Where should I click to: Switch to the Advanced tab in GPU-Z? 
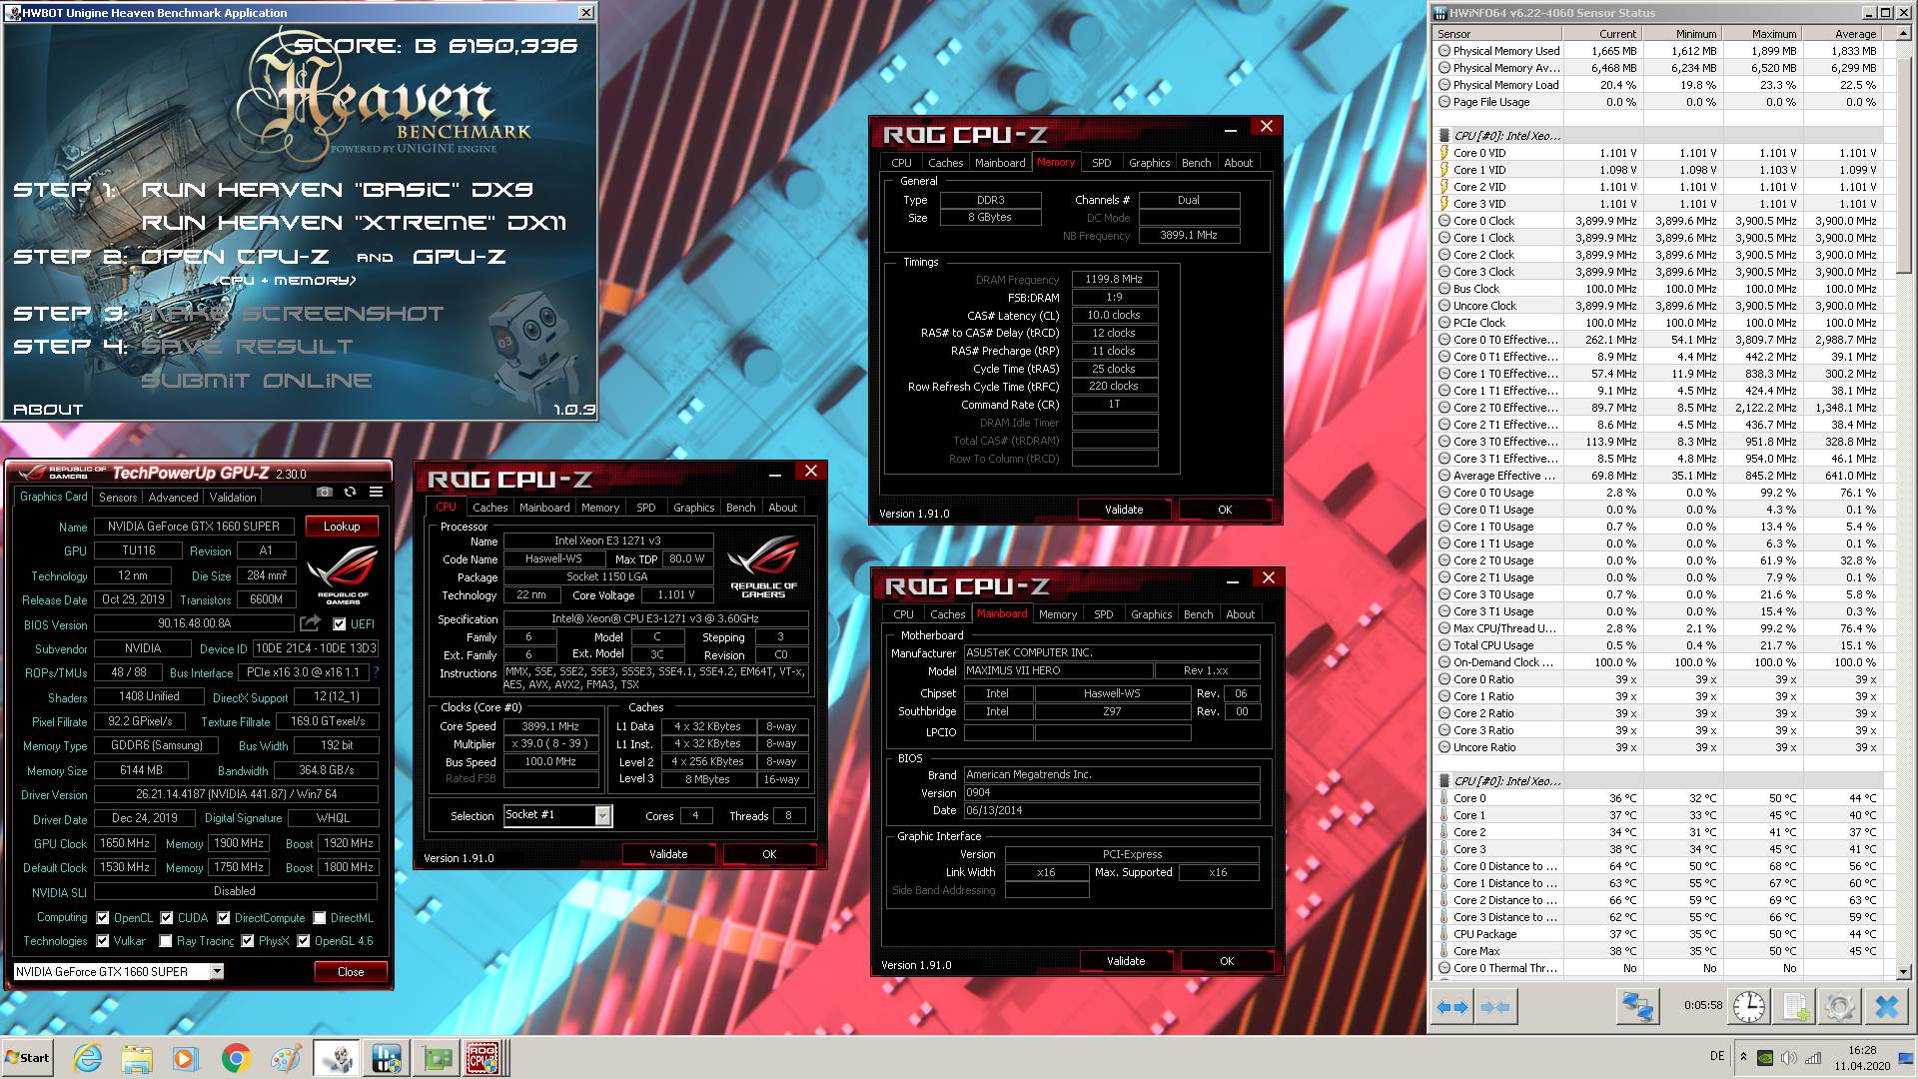click(x=173, y=497)
